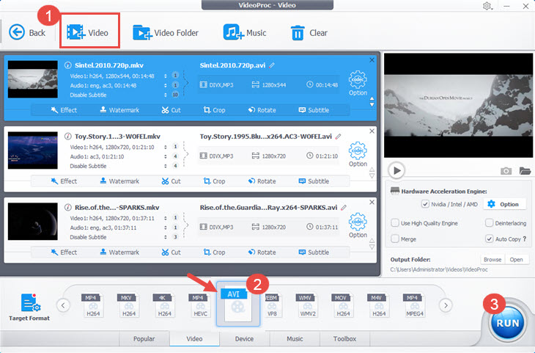Open codec Option for Rise of the Guardians
535x353 pixels.
[x=358, y=225]
